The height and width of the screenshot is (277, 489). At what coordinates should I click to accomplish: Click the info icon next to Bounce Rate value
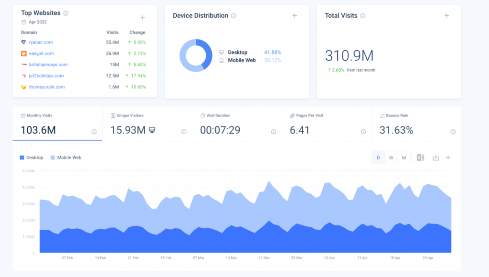tap(453, 132)
